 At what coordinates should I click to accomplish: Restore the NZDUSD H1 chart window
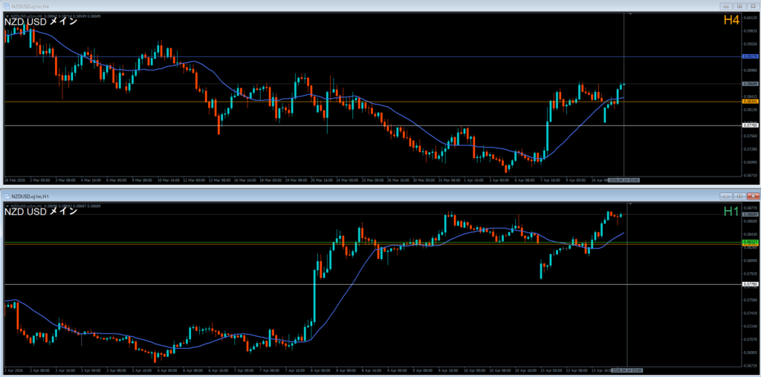tap(739, 196)
